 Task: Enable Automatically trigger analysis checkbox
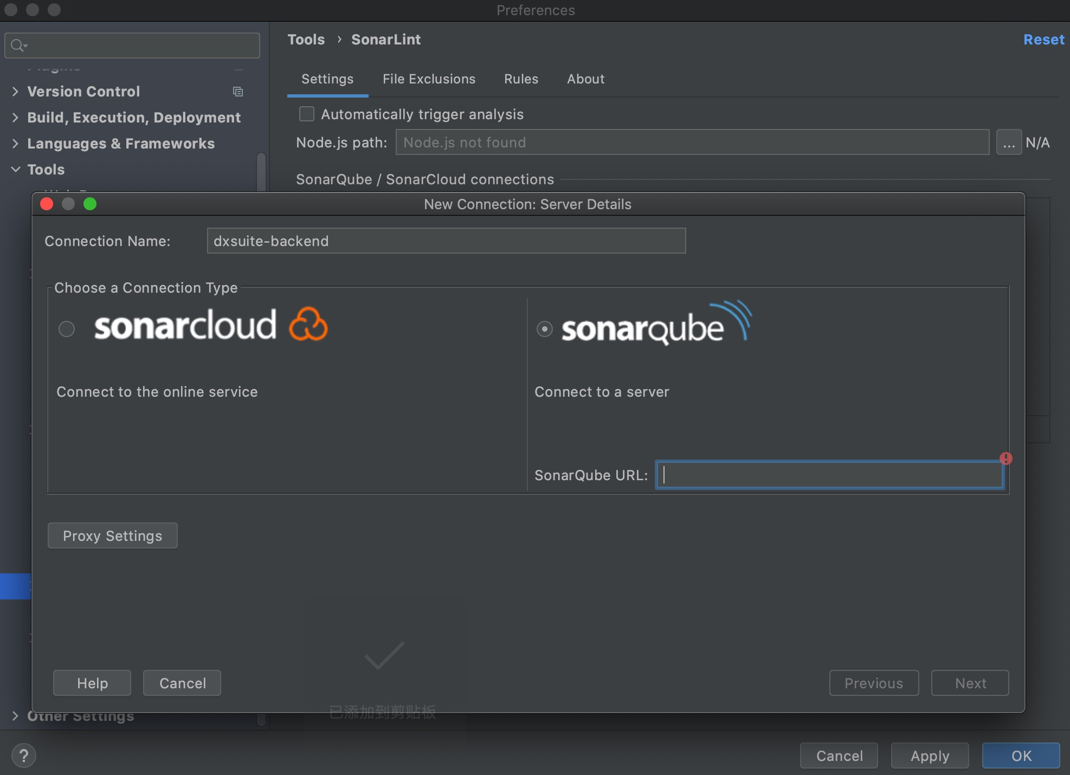(307, 114)
